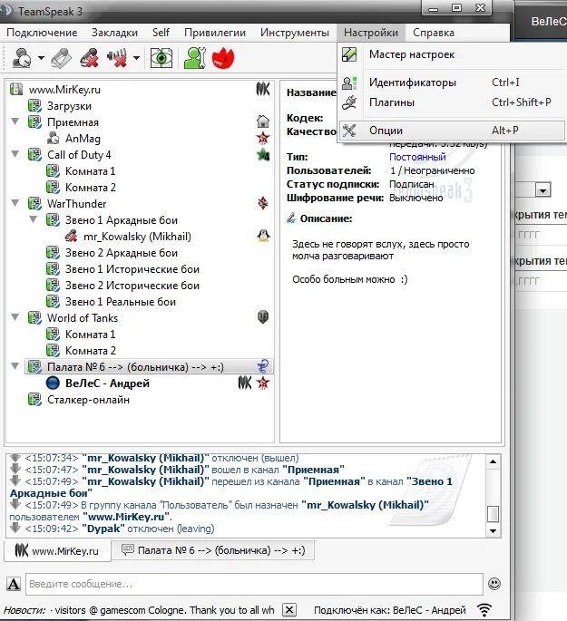Click the MK server icon beside www.MirKey.ru
Image resolution: width=567 pixels, height=621 pixels.
point(263,89)
